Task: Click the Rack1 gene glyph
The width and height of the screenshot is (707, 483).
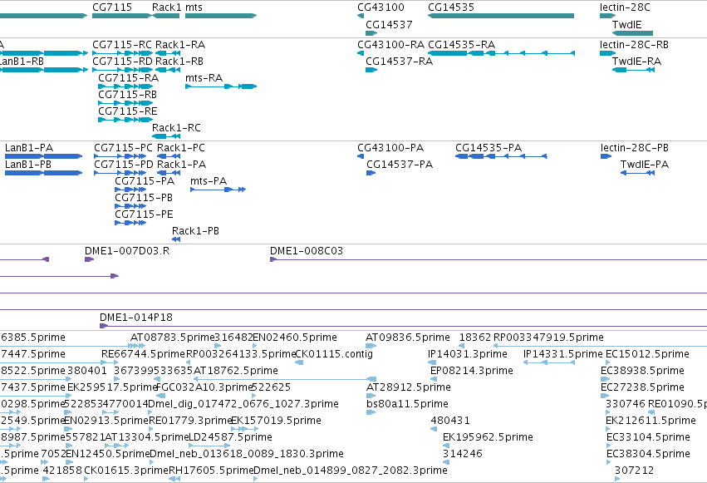Action: [166, 16]
